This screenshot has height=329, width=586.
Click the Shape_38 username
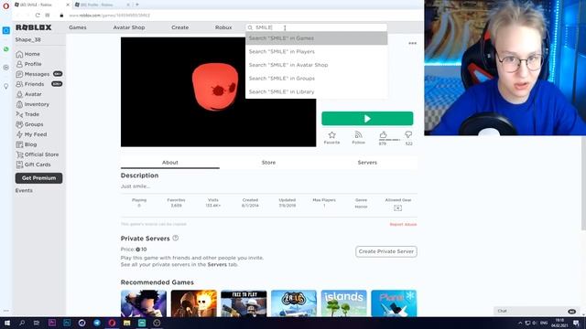click(28, 39)
